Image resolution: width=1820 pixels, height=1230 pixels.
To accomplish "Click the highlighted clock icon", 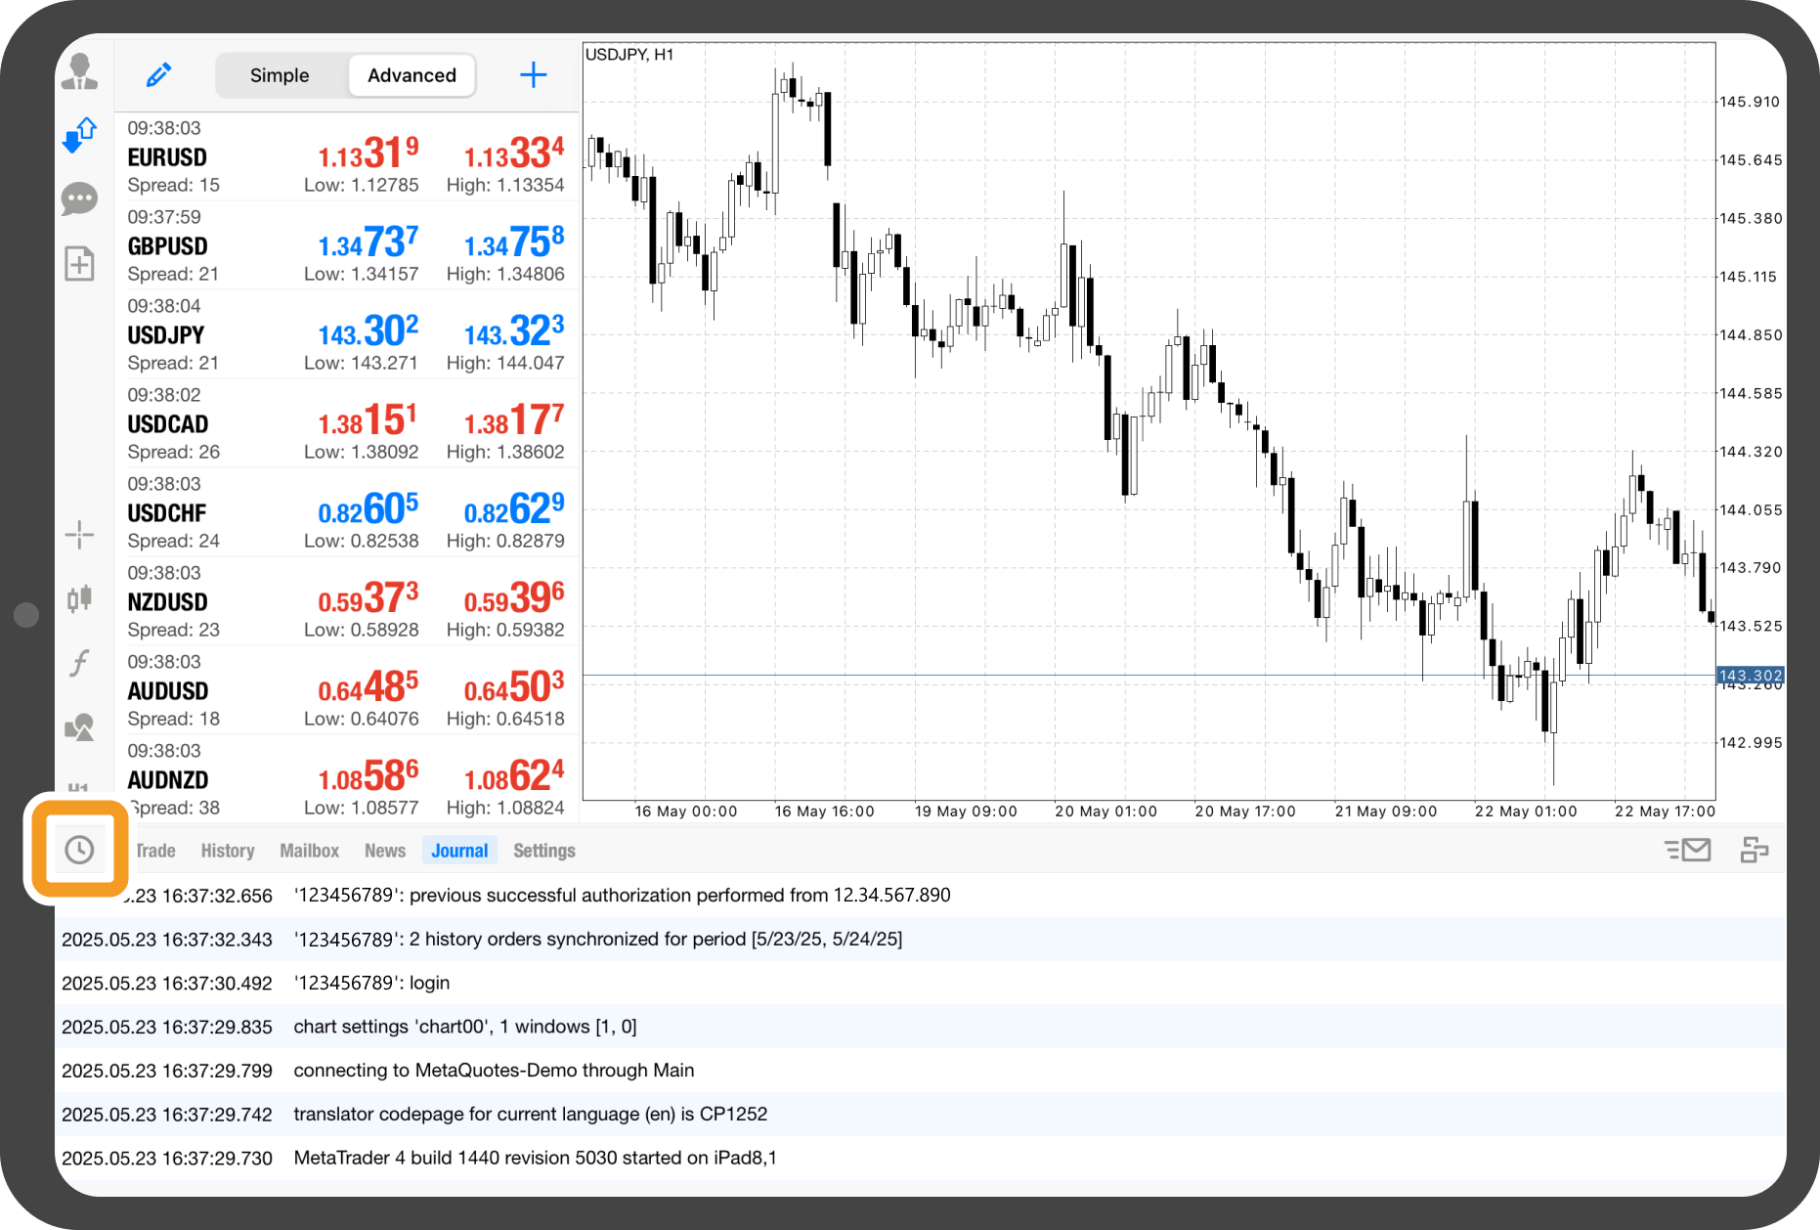I will 79,850.
